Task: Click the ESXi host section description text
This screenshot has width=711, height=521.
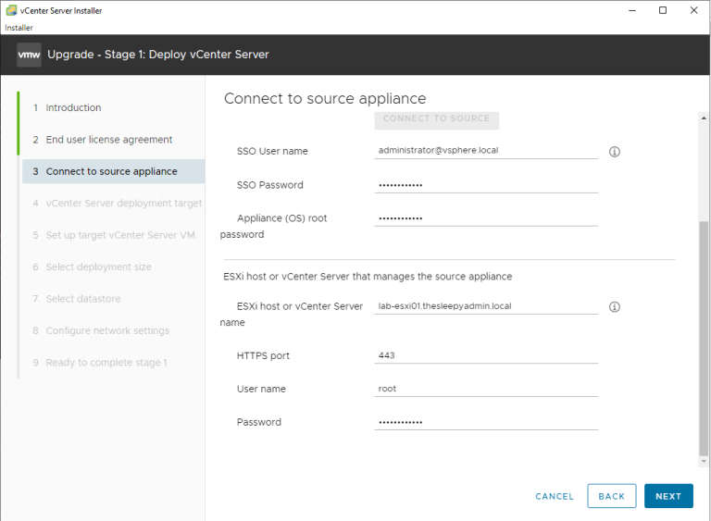Action: (368, 277)
